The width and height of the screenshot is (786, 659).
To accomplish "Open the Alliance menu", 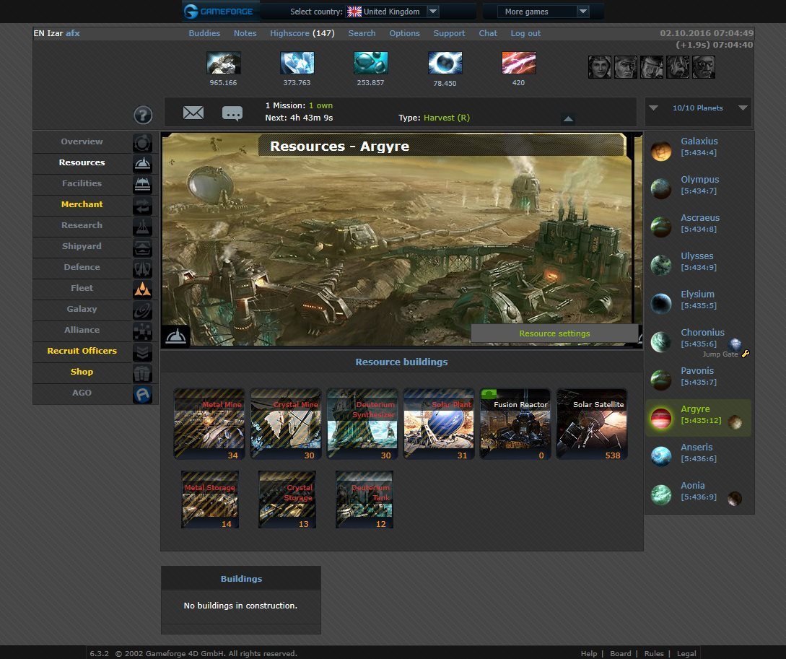I will pyautogui.click(x=82, y=331).
